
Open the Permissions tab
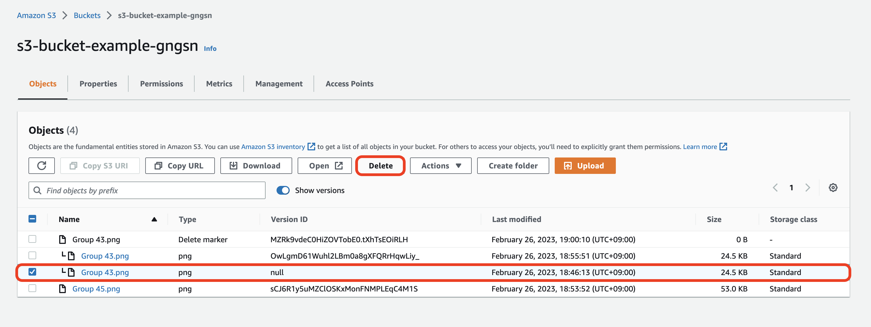(161, 84)
